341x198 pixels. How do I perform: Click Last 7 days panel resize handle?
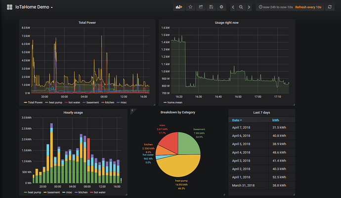point(294,195)
